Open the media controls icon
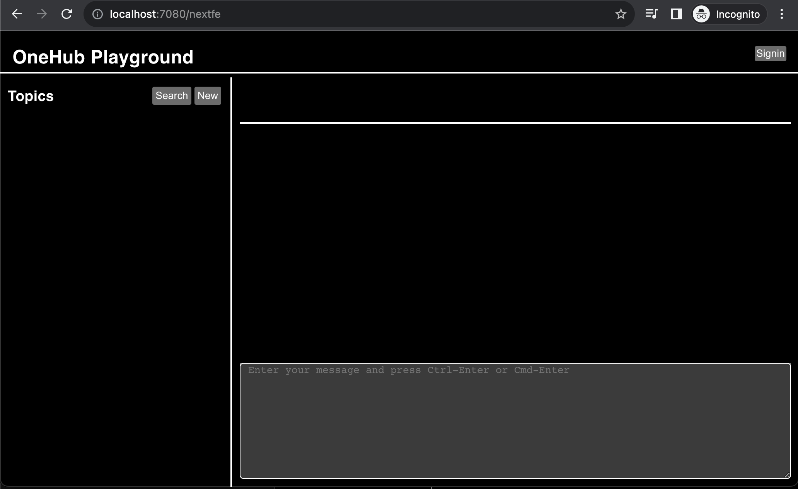 pos(651,14)
